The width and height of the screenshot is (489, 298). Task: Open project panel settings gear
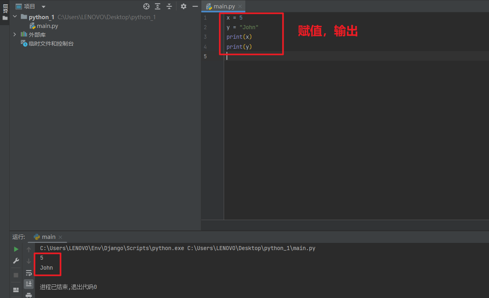(x=183, y=6)
